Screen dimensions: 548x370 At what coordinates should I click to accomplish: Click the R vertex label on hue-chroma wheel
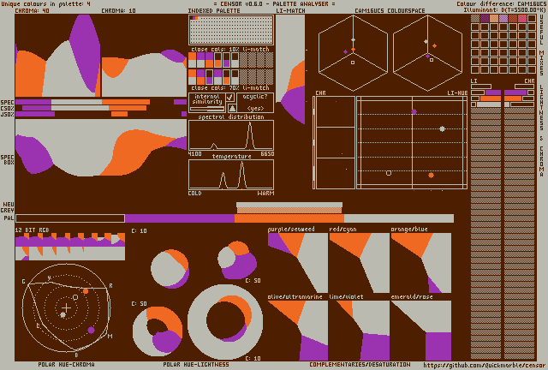(110, 286)
